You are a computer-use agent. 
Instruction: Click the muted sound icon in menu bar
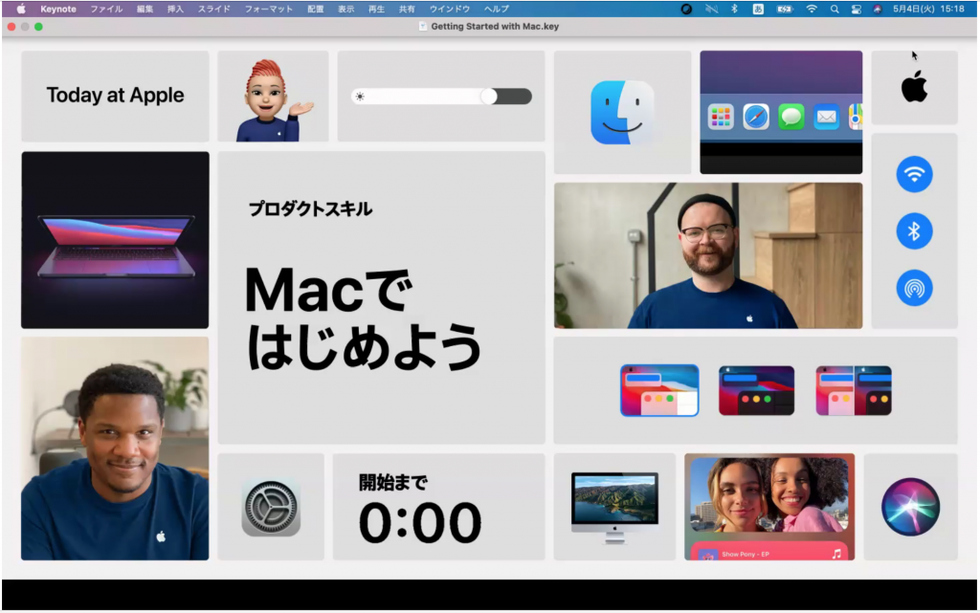pos(711,9)
